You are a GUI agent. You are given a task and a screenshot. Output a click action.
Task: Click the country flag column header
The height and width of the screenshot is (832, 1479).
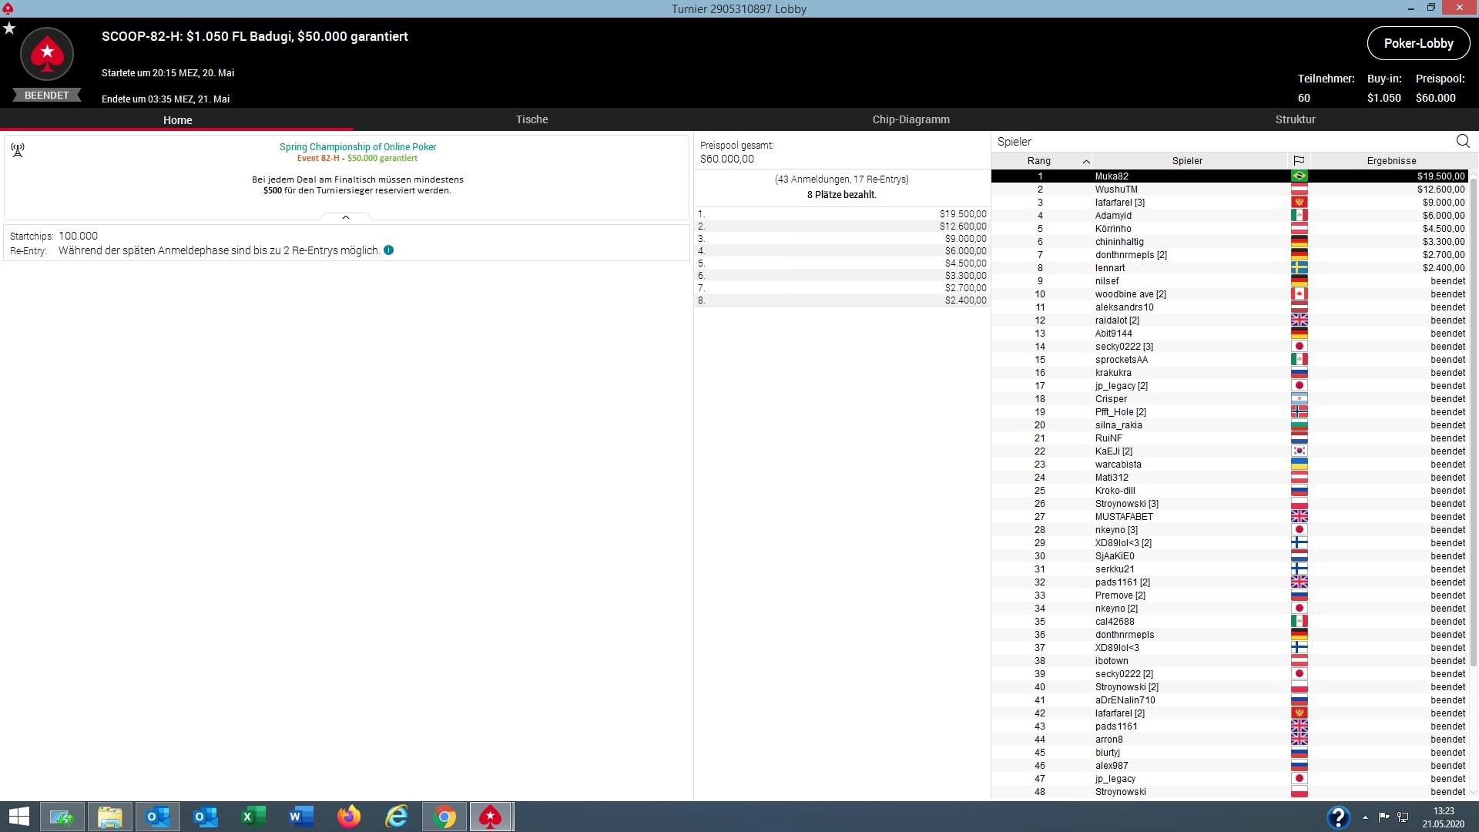click(x=1299, y=161)
